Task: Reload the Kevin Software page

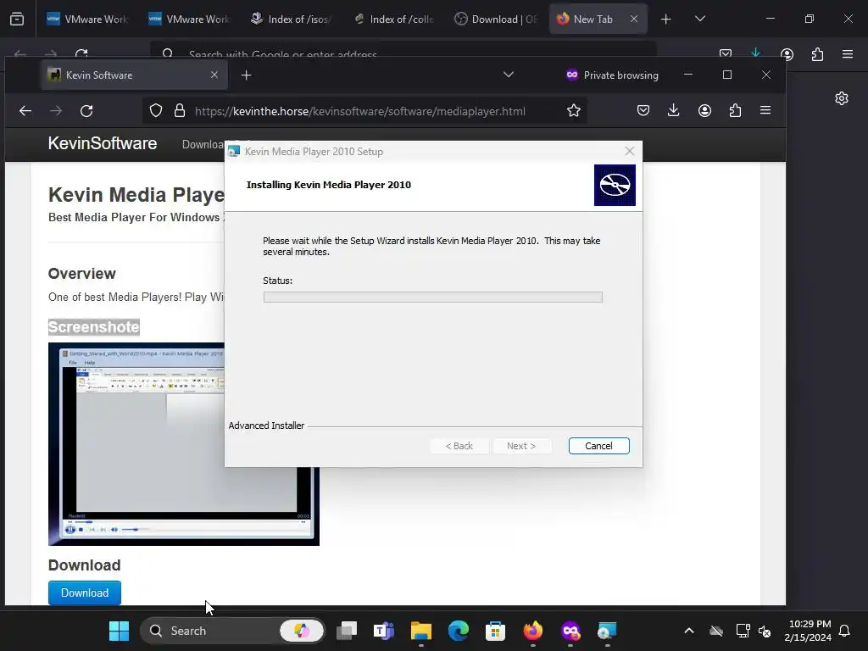Action: click(86, 111)
